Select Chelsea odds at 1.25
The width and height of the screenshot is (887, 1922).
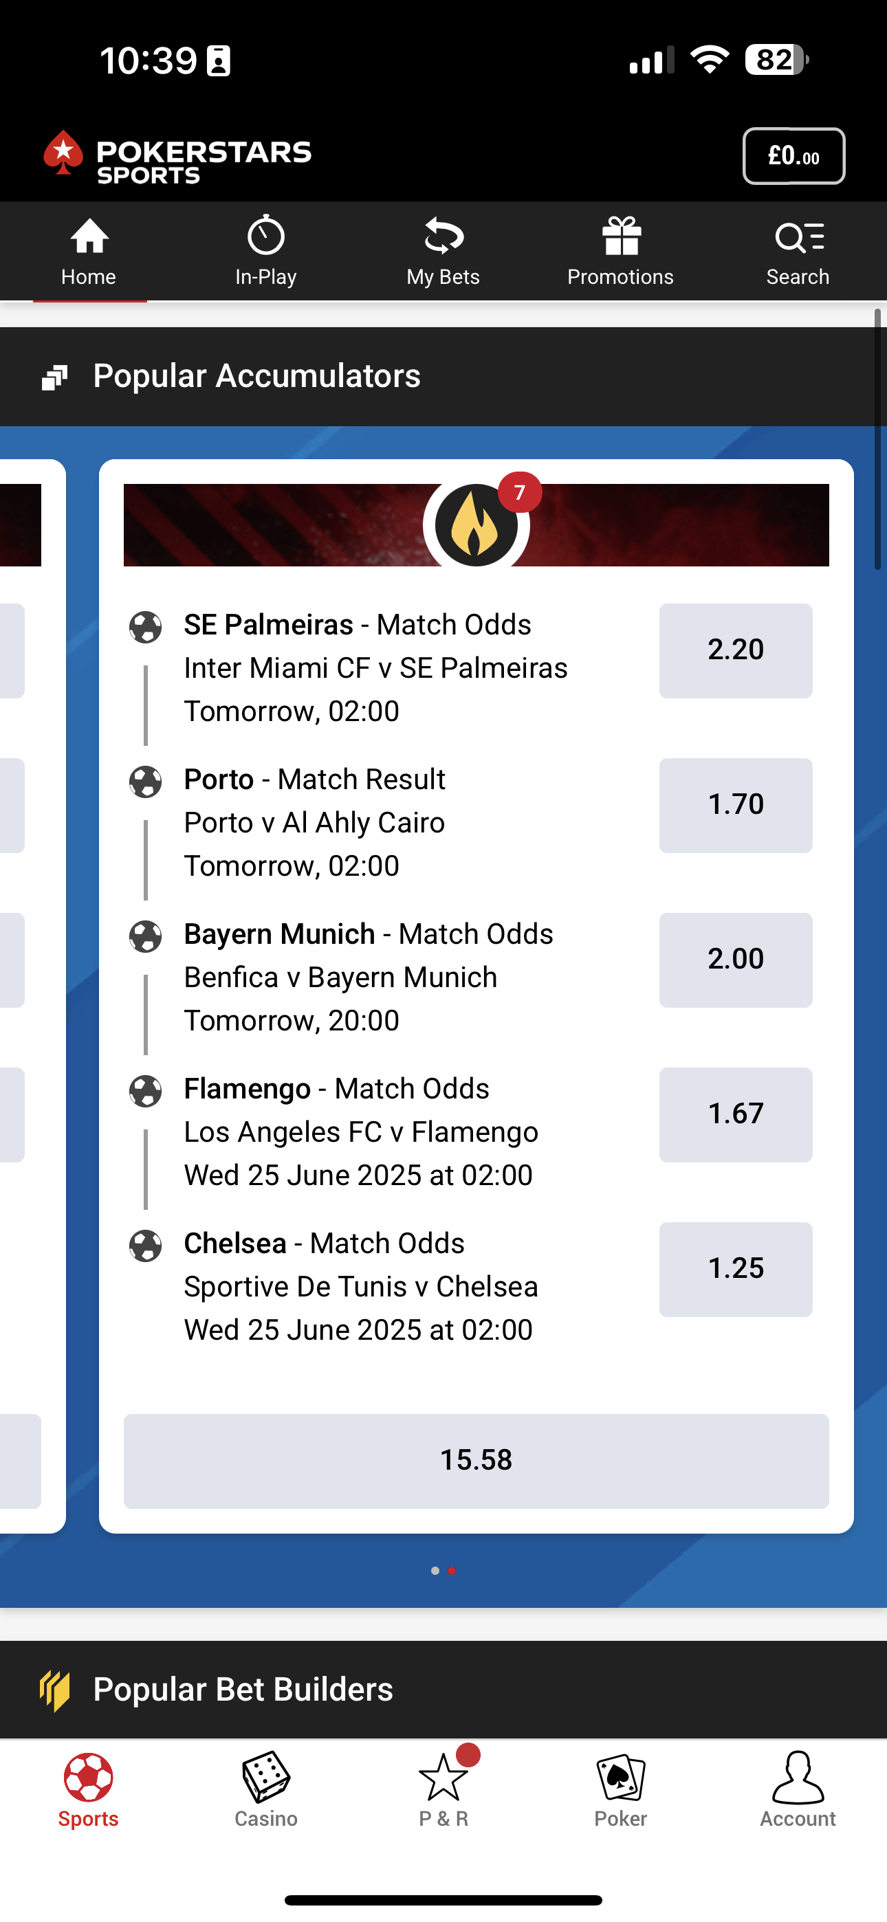[x=736, y=1268]
